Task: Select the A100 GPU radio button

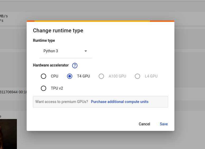Action: (101, 76)
